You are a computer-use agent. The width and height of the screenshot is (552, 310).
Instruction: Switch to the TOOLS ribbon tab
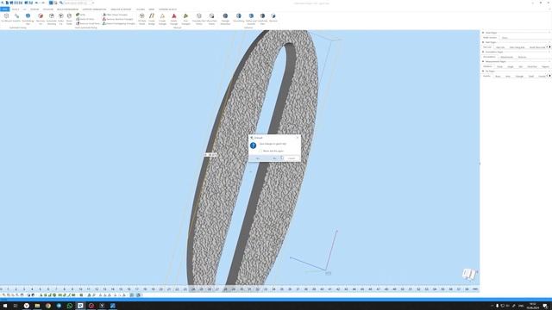point(16,9)
